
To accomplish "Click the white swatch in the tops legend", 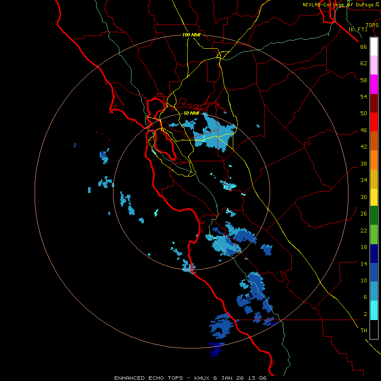I will coord(374,47).
